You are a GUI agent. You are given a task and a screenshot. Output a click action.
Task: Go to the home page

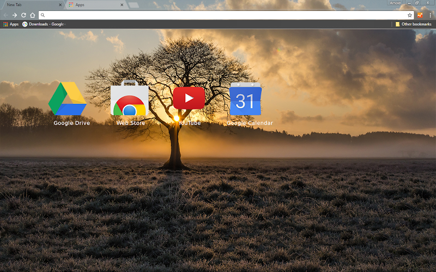33,15
